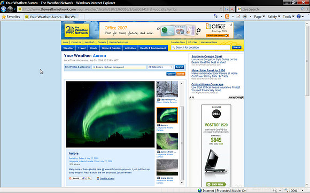The height and width of the screenshot is (193, 310).
Task: Open the Page menu
Action: pos(259,17)
